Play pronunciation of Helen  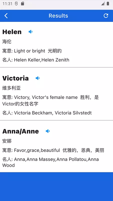click(x=30, y=32)
